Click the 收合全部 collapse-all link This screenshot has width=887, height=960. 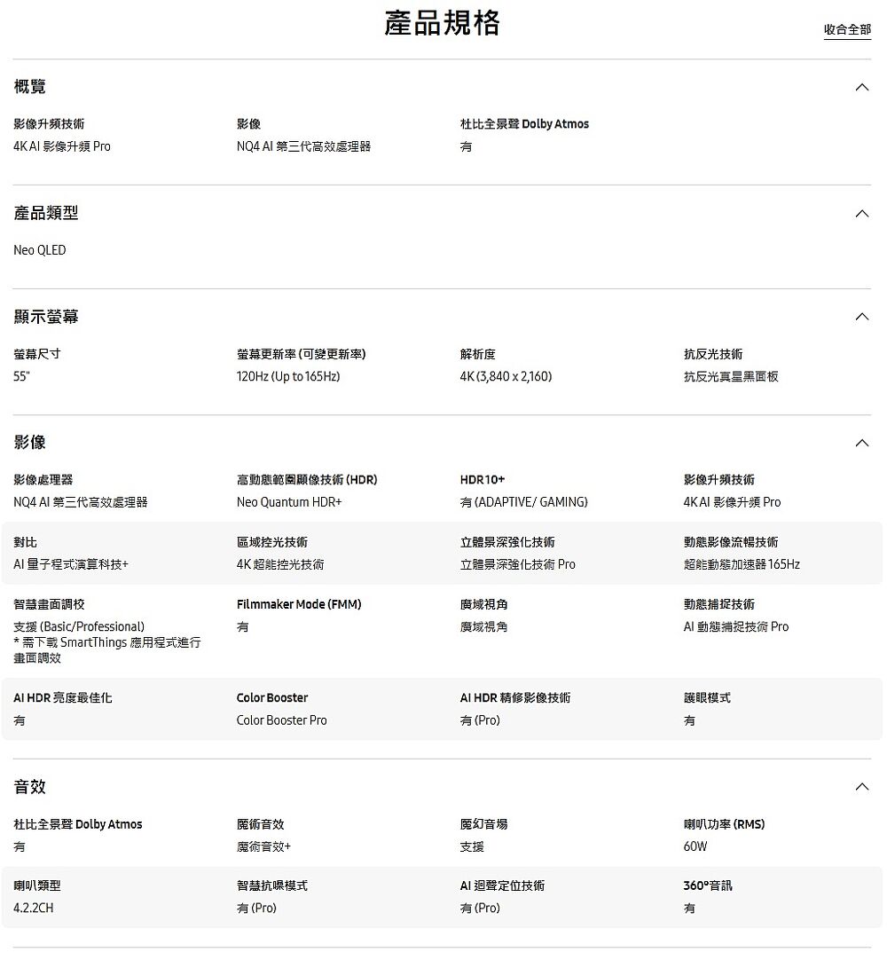tap(846, 29)
